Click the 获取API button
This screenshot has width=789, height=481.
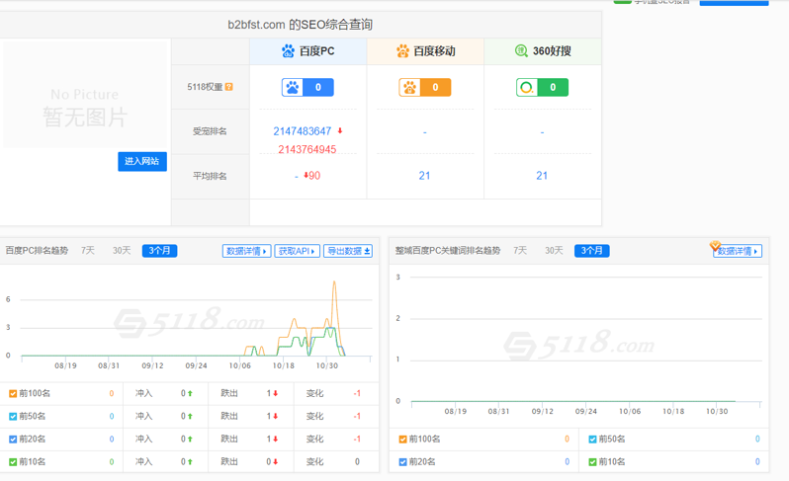(x=297, y=251)
